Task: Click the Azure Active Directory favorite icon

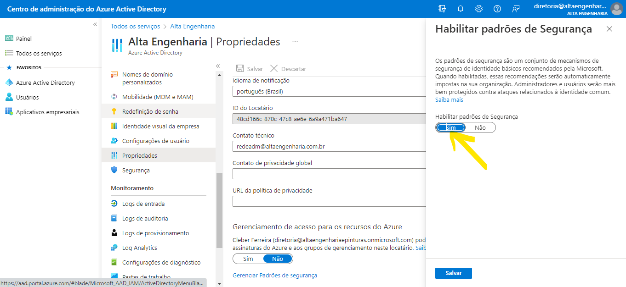Action: (x=9, y=83)
